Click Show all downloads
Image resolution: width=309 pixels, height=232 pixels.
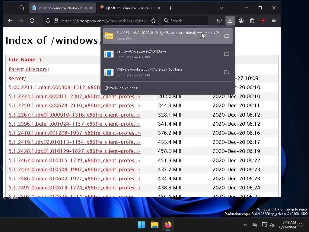pyautogui.click(x=121, y=88)
